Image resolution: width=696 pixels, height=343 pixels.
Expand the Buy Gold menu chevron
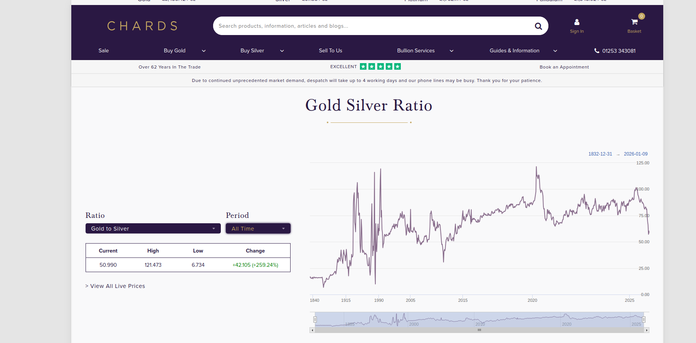(x=203, y=51)
